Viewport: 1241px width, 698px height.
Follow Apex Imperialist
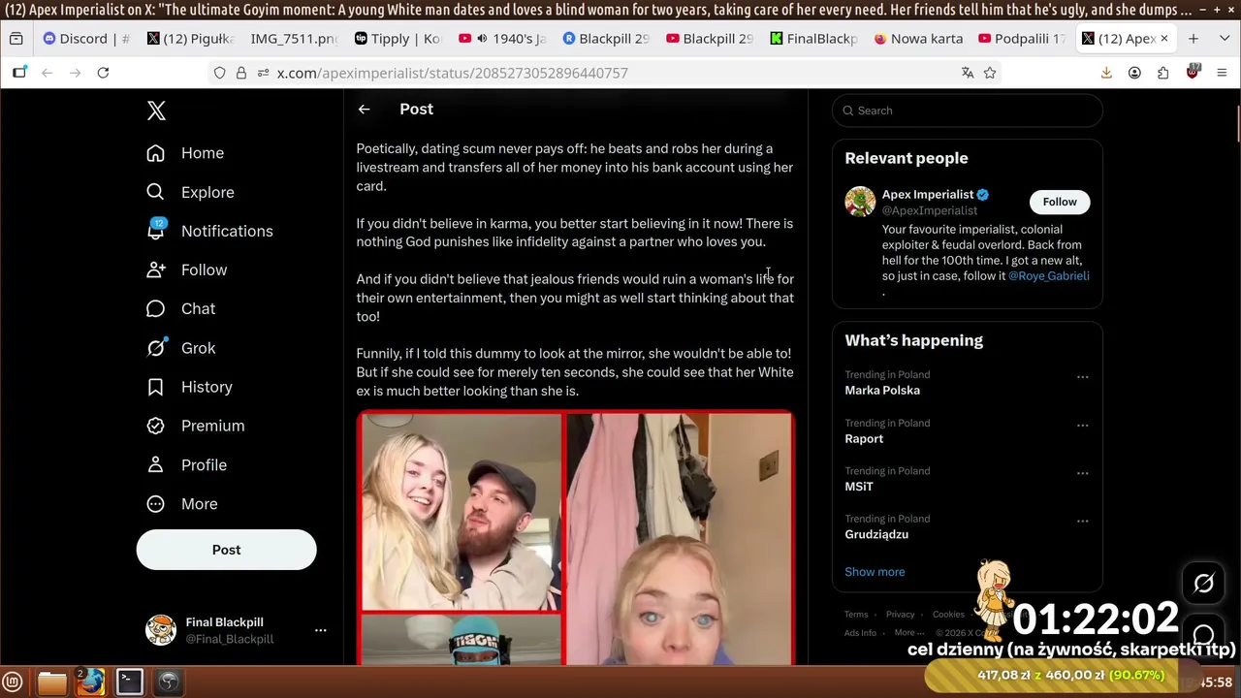1060,202
